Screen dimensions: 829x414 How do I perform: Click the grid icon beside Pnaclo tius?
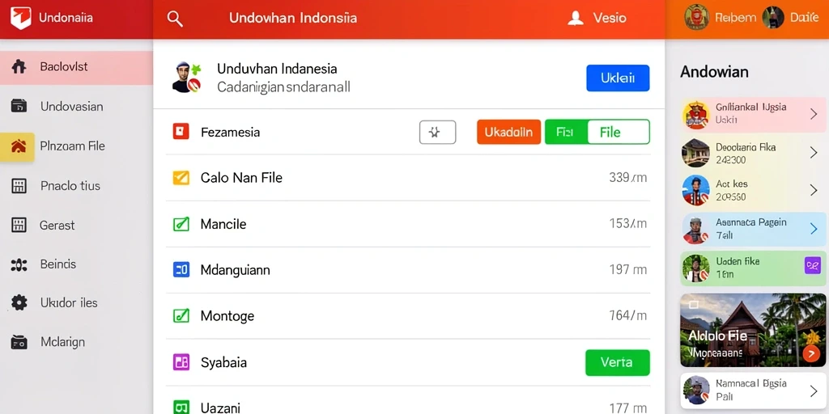19,186
